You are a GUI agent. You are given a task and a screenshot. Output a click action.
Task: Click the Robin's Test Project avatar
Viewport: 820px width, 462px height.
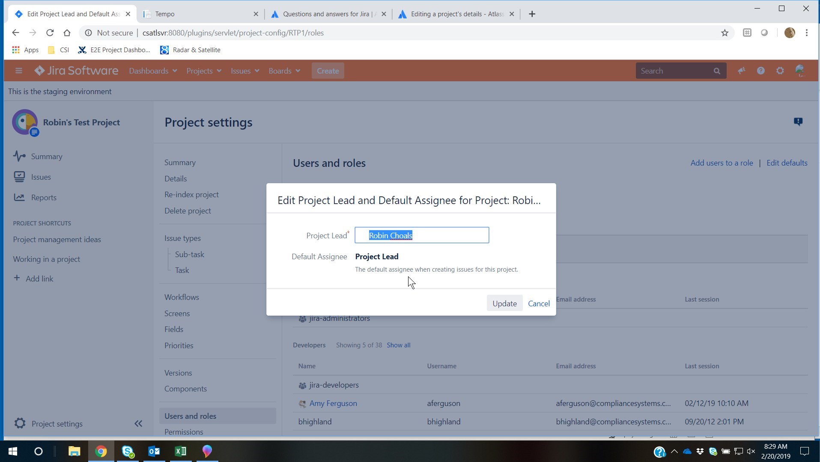(25, 122)
